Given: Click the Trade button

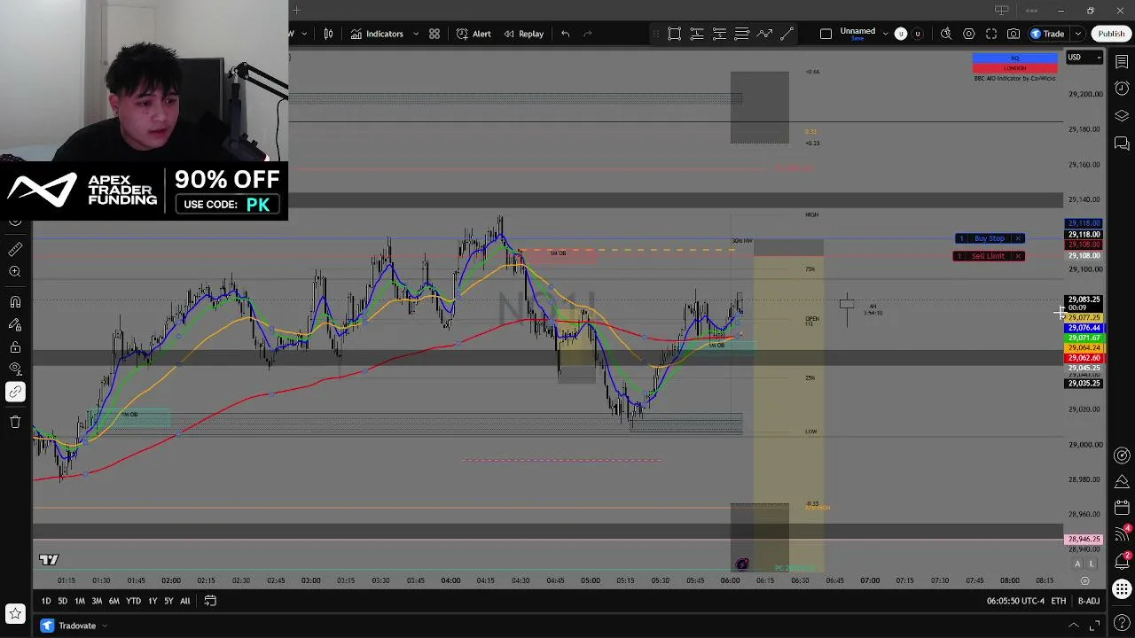Looking at the screenshot, I should 1047,34.
